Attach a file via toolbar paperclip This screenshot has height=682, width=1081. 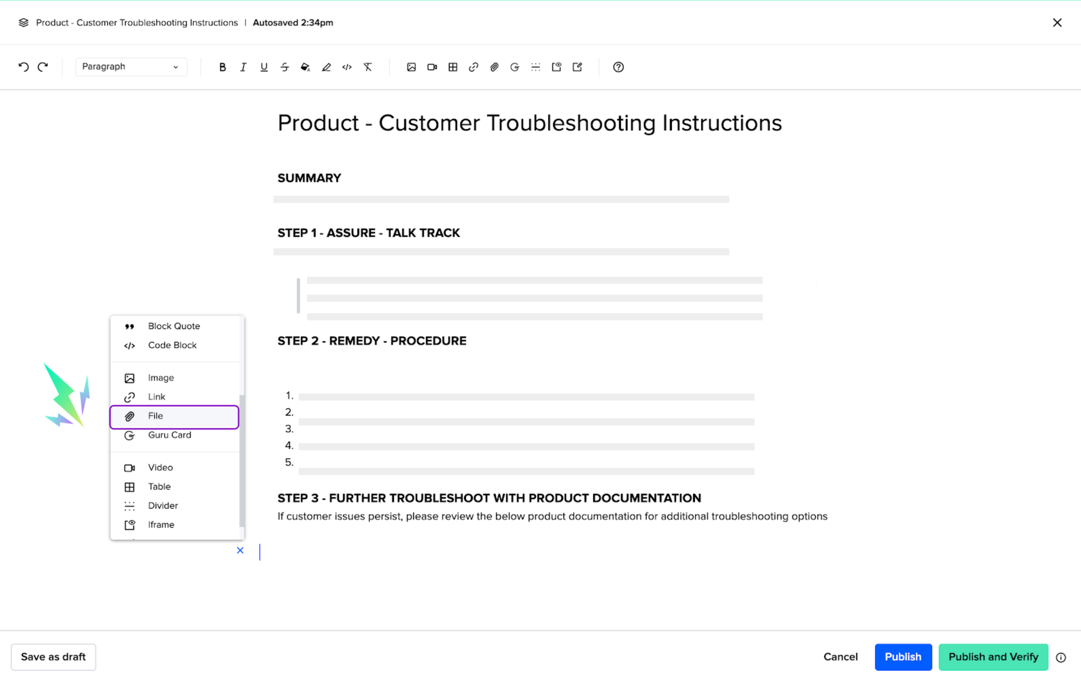[x=494, y=67]
